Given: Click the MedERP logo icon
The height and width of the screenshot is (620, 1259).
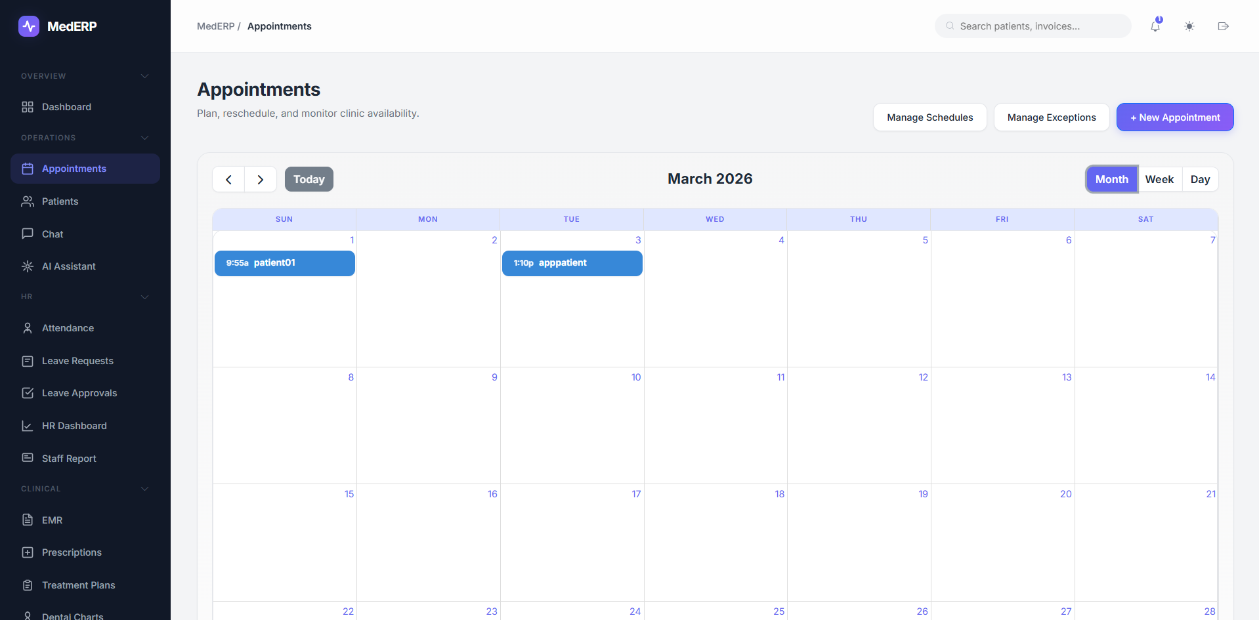Looking at the screenshot, I should (x=29, y=26).
